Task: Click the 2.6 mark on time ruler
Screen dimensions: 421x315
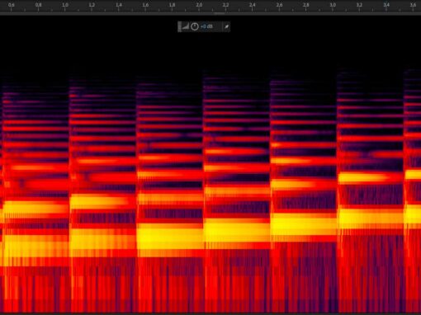Action: click(x=279, y=5)
